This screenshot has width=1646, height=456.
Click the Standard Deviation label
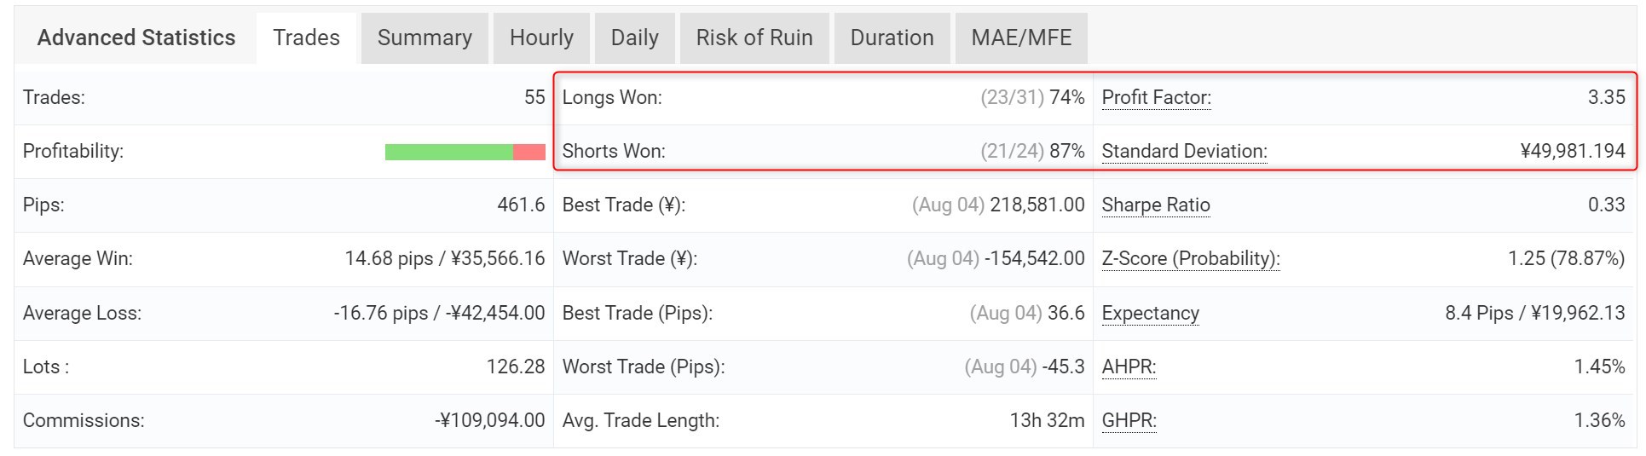click(x=1184, y=151)
